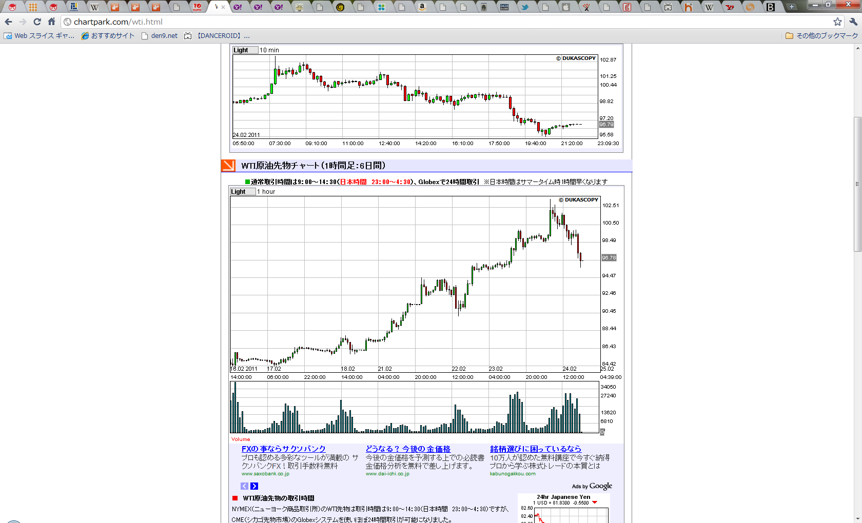Click the browser forward arrow
Viewport: 862px width, 523px height.
pyautogui.click(x=23, y=22)
